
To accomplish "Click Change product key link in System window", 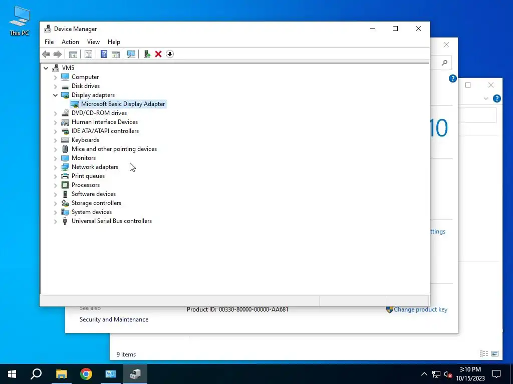I will pyautogui.click(x=420, y=309).
